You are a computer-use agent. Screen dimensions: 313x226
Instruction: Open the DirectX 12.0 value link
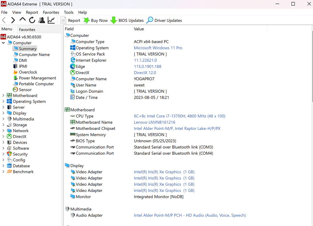145,73
